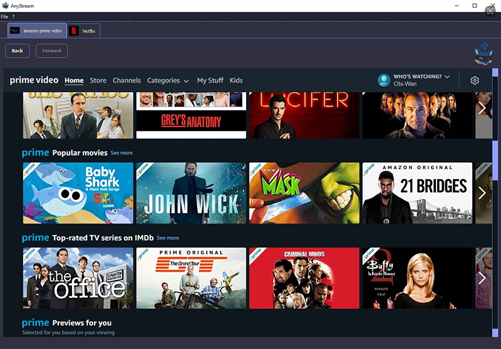Minimize the AnyStream window
The height and width of the screenshot is (349, 501).
click(x=457, y=6)
